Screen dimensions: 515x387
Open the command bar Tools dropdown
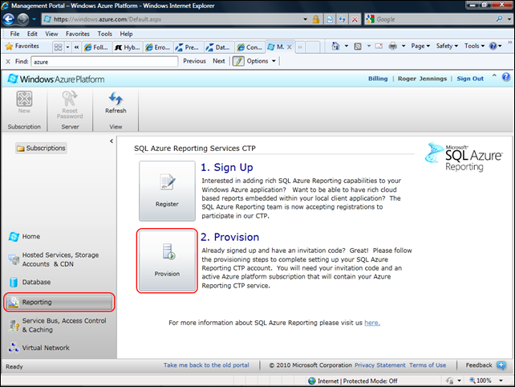tap(474, 46)
